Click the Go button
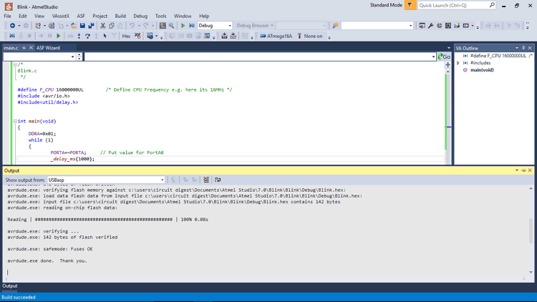 (x=444, y=57)
